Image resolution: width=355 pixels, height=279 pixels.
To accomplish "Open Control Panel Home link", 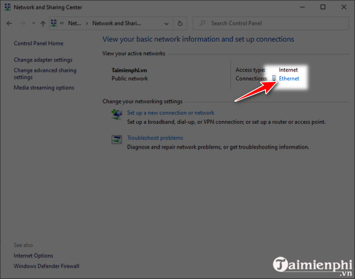I will (x=38, y=43).
